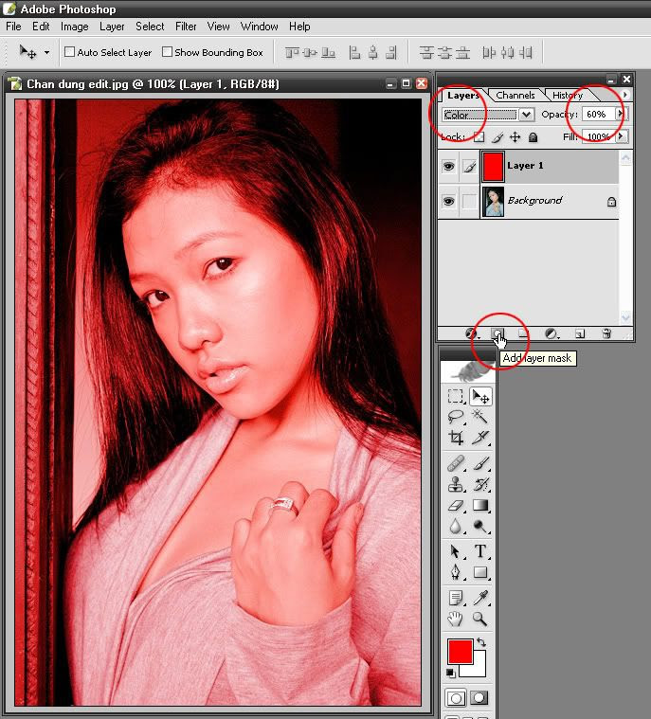Screen dimensions: 651x719
Task: Toggle Lock position icon
Action: pyautogui.click(x=515, y=136)
